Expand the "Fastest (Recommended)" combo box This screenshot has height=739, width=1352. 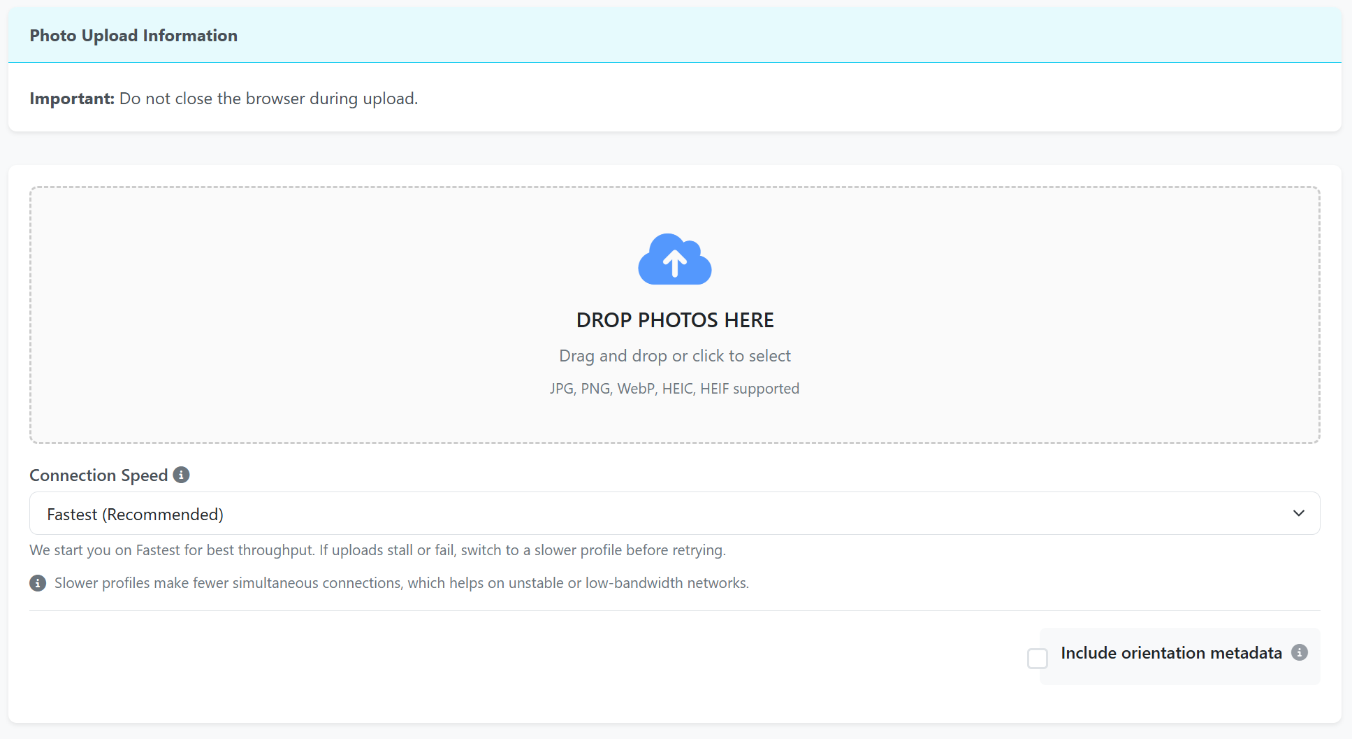point(675,513)
